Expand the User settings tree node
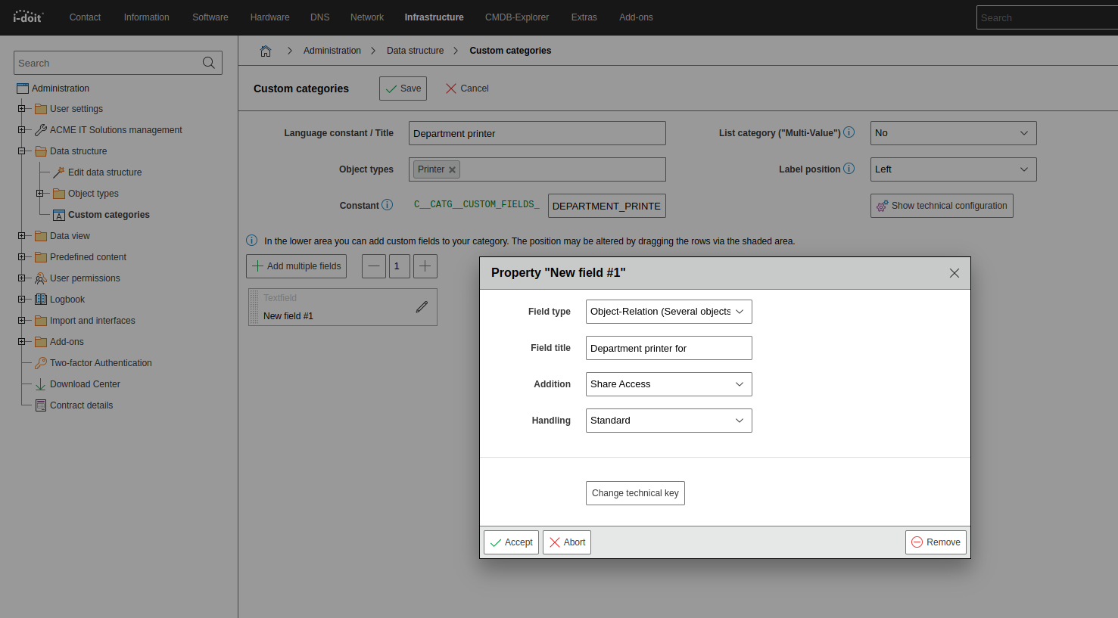Viewport: 1118px width, 618px height. click(x=22, y=109)
